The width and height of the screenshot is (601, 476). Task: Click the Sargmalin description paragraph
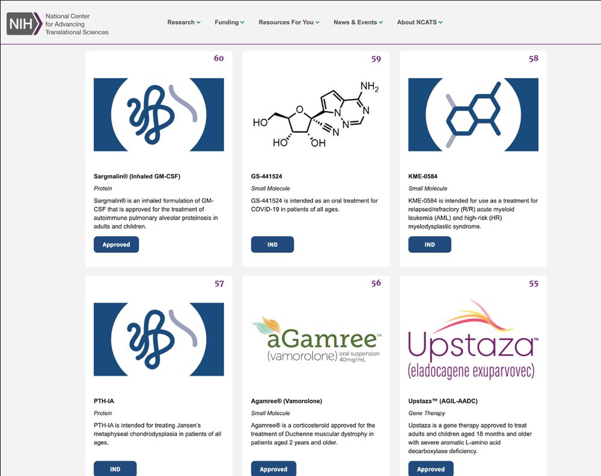pos(156,213)
